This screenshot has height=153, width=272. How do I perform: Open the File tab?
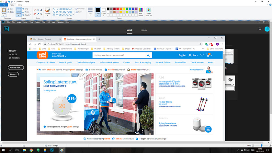pyautogui.click(x=4, y=5)
